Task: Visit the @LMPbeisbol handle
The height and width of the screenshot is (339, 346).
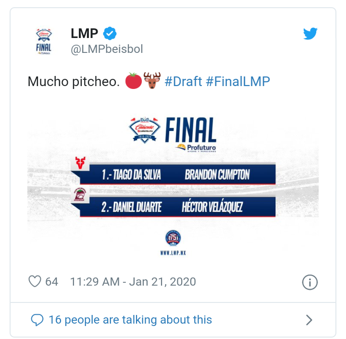Action: pos(107,49)
